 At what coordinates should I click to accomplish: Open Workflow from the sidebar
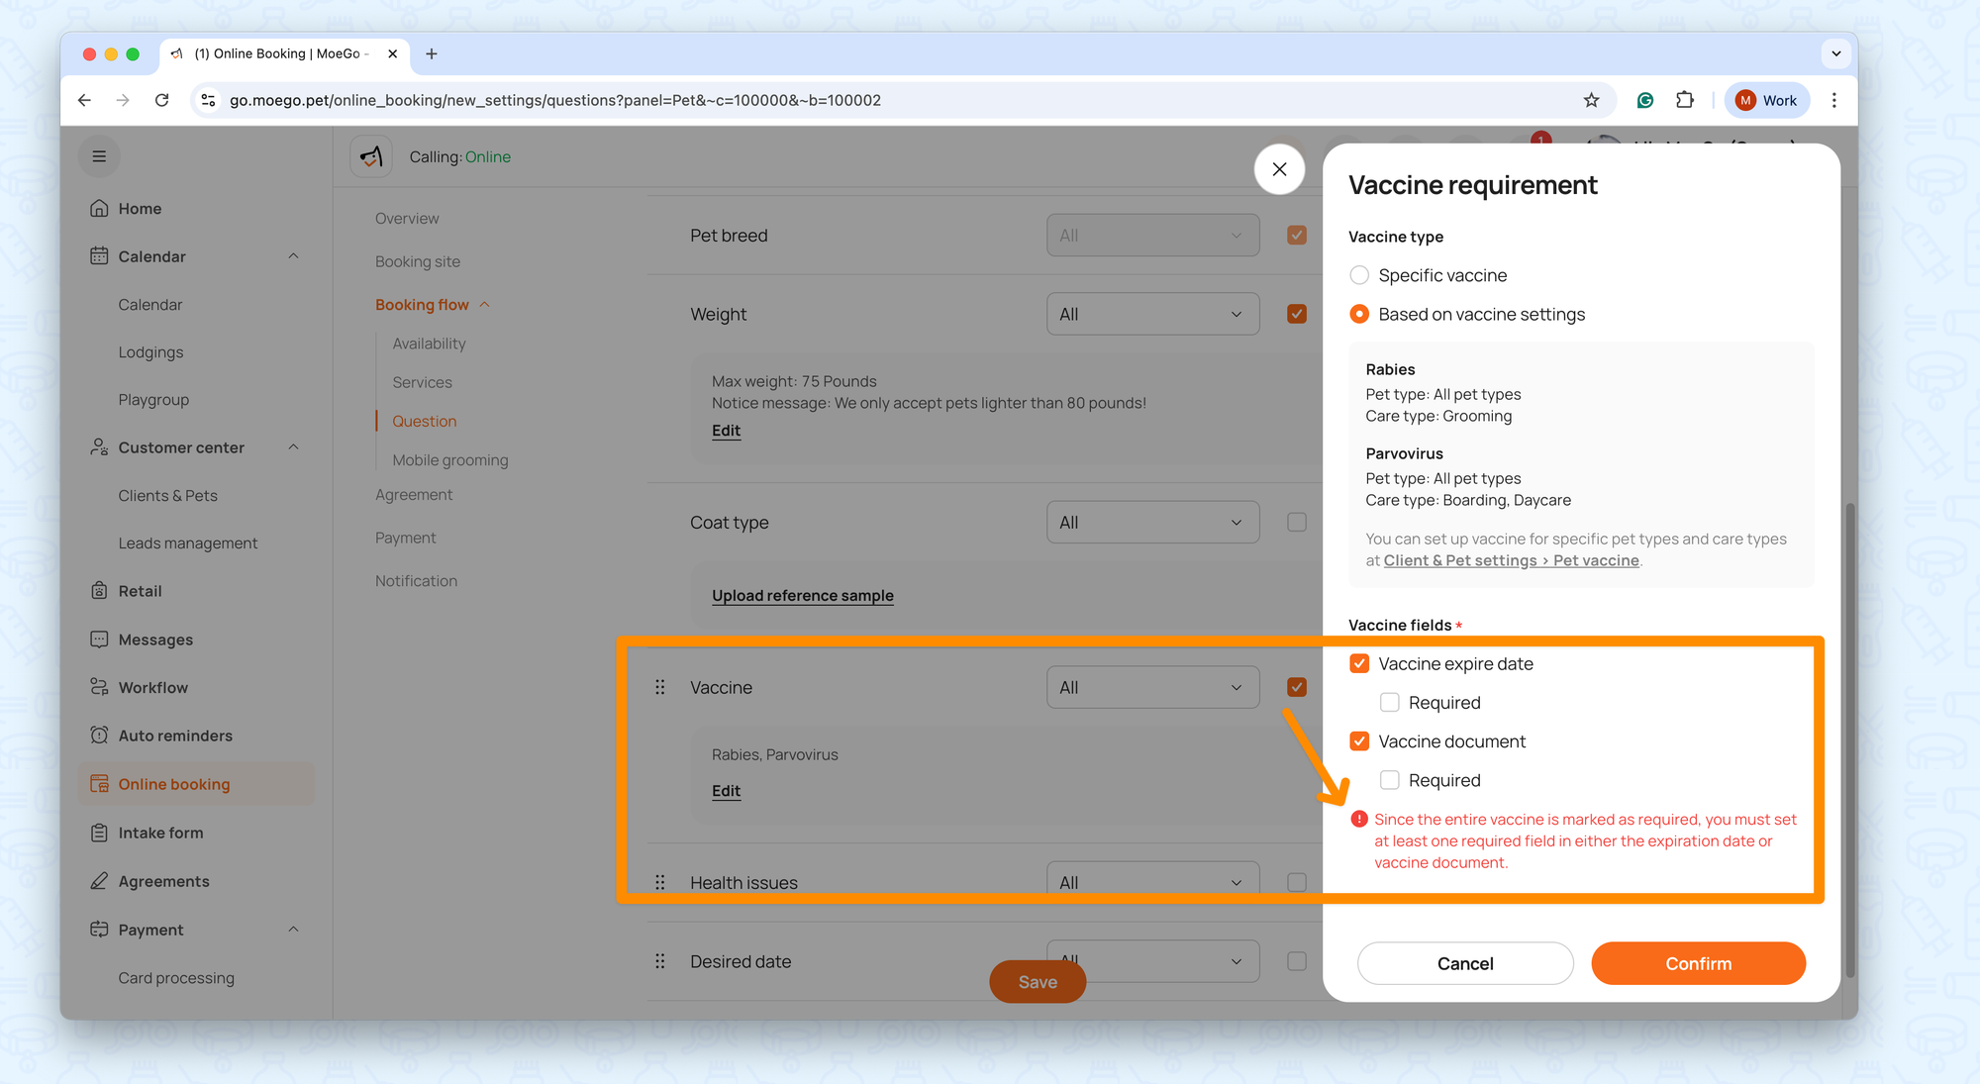tap(152, 687)
